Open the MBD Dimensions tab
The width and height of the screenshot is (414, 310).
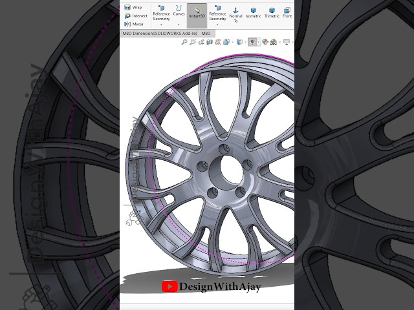click(x=138, y=34)
